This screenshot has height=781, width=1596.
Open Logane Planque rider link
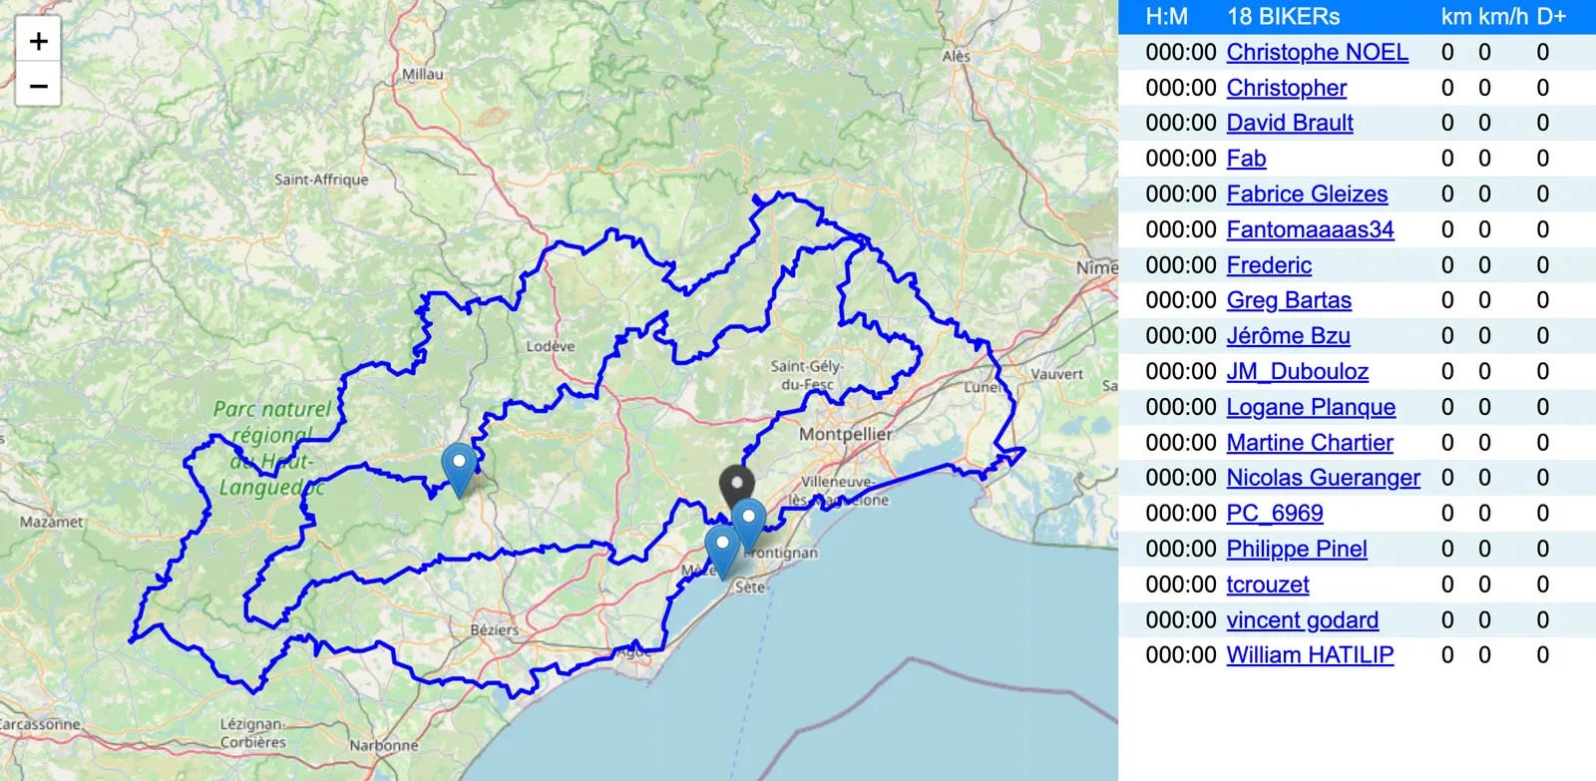pyautogui.click(x=1311, y=407)
